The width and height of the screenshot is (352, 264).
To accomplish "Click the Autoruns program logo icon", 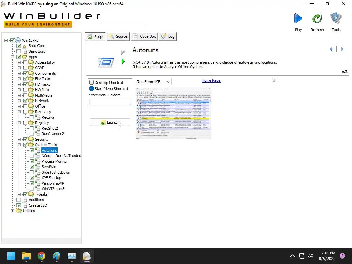I will tap(106, 63).
